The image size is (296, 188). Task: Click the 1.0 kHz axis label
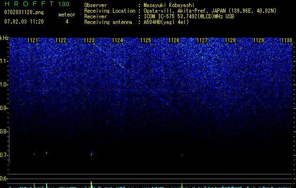click(4, 85)
